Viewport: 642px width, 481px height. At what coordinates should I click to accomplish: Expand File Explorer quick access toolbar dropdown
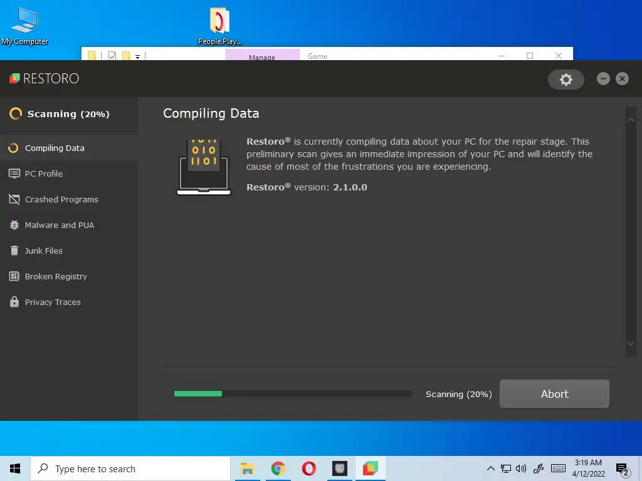(x=137, y=57)
